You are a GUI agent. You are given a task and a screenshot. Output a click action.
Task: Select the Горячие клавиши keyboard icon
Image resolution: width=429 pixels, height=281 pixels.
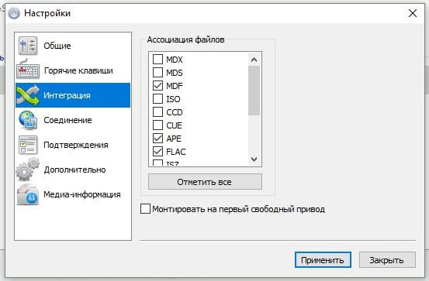coord(28,70)
